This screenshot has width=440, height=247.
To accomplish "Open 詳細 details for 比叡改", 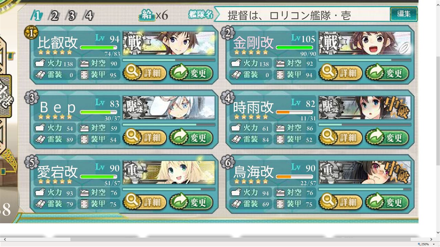I will coord(145,73).
